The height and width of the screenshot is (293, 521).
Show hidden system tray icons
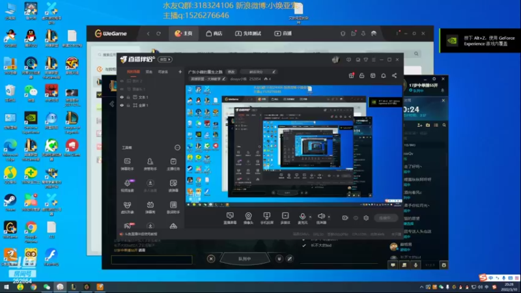[421, 287]
